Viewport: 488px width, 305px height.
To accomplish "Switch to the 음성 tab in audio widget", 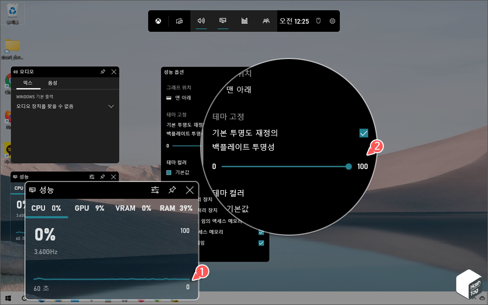I will tap(53, 83).
